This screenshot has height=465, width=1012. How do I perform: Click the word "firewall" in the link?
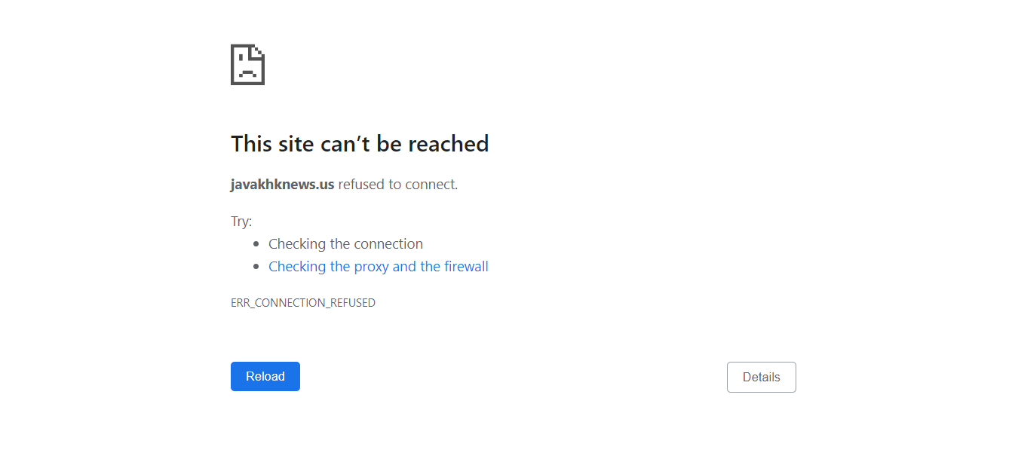(466, 267)
